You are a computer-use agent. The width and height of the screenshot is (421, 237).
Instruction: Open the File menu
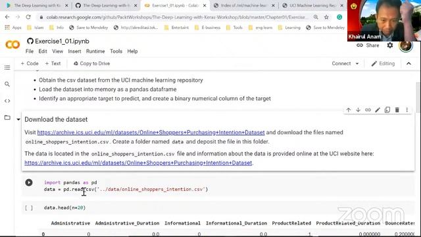pyautogui.click(x=30, y=51)
